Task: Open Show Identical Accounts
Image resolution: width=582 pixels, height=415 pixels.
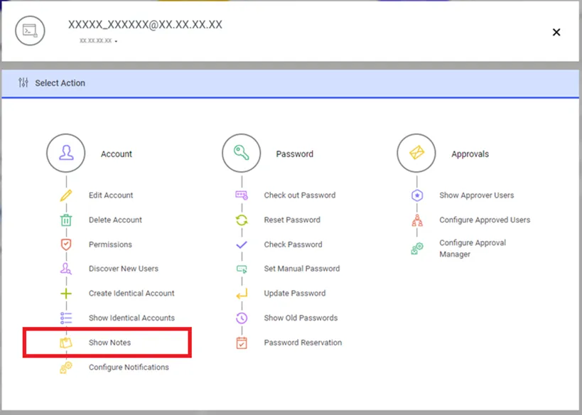Action: 131,318
